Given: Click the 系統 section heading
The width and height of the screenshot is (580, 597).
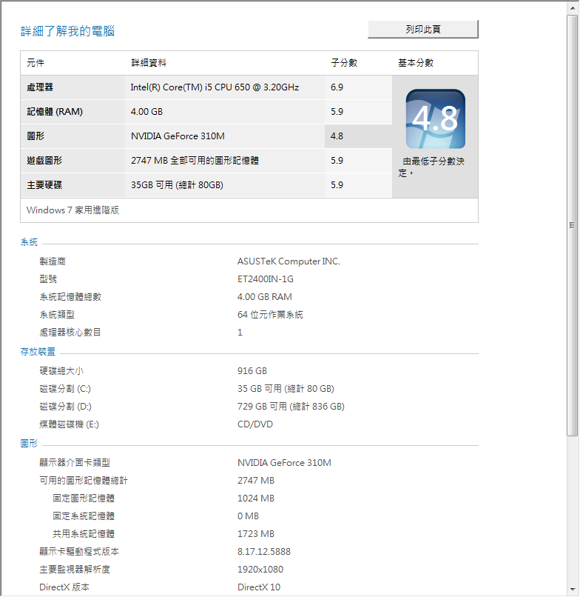Looking at the screenshot, I should point(29,242).
